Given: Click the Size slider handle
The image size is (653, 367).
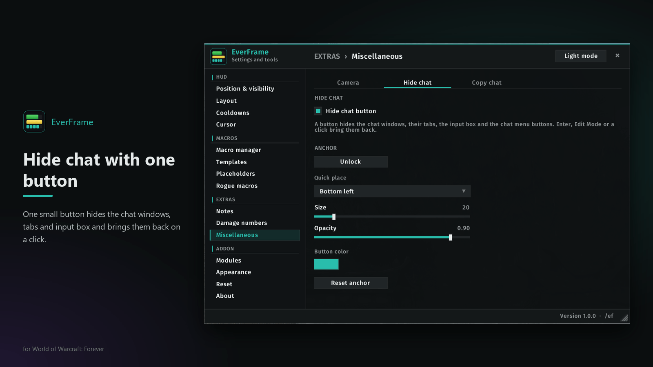Looking at the screenshot, I should 334,217.
